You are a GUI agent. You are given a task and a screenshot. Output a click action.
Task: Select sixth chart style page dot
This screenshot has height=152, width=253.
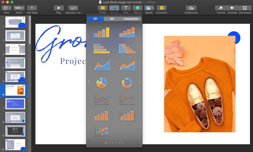click(x=123, y=143)
